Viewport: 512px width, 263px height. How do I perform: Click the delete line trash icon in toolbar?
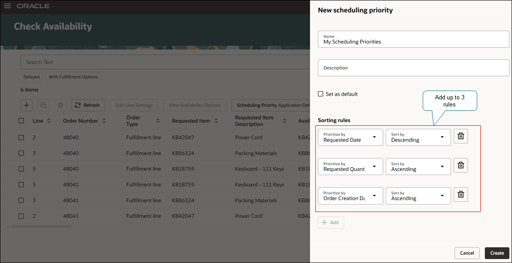tap(60, 105)
